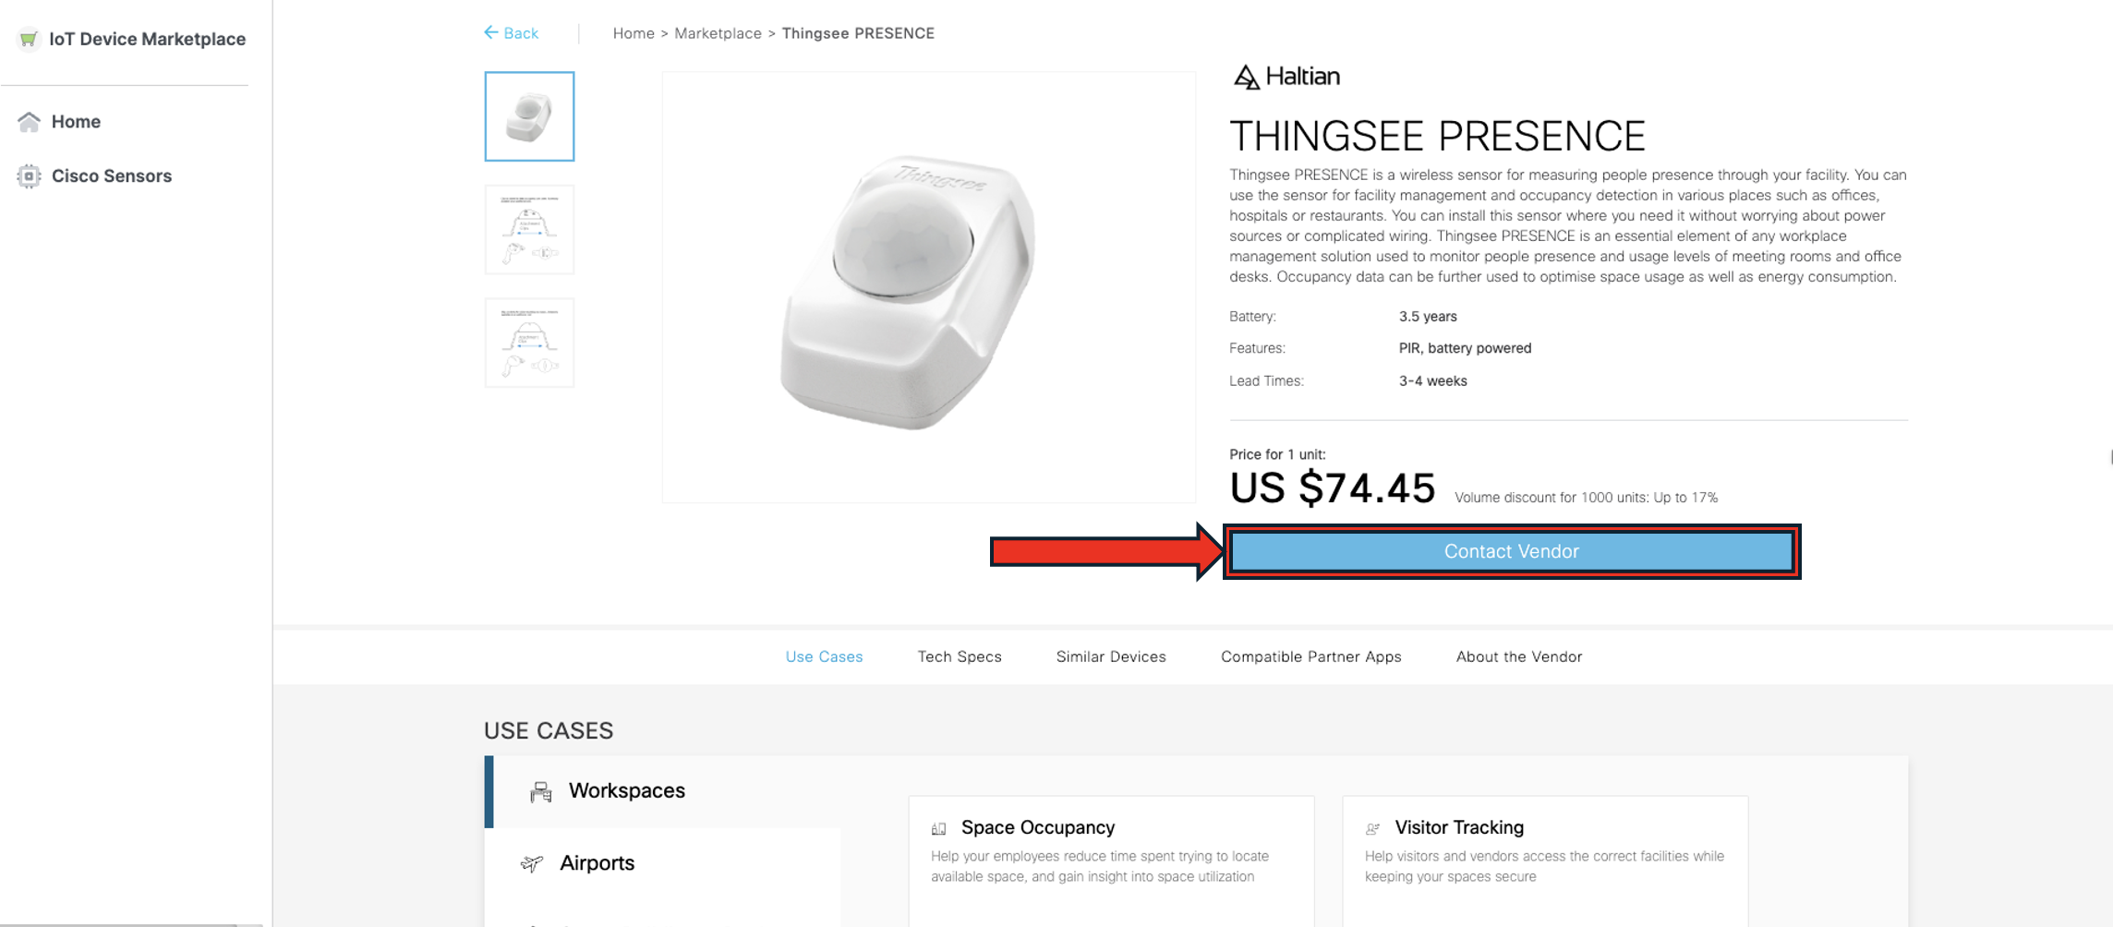
Task: Select the first product photo thumbnail
Action: click(529, 116)
